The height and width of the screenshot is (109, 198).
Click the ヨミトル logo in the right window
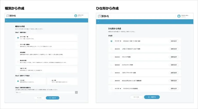point(103,16)
